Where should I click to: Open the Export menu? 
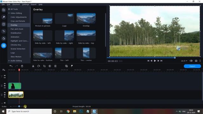coord(34,4)
